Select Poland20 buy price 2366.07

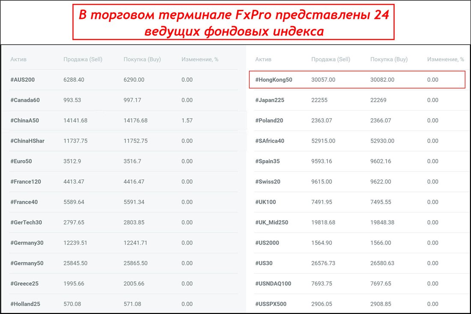(x=381, y=120)
